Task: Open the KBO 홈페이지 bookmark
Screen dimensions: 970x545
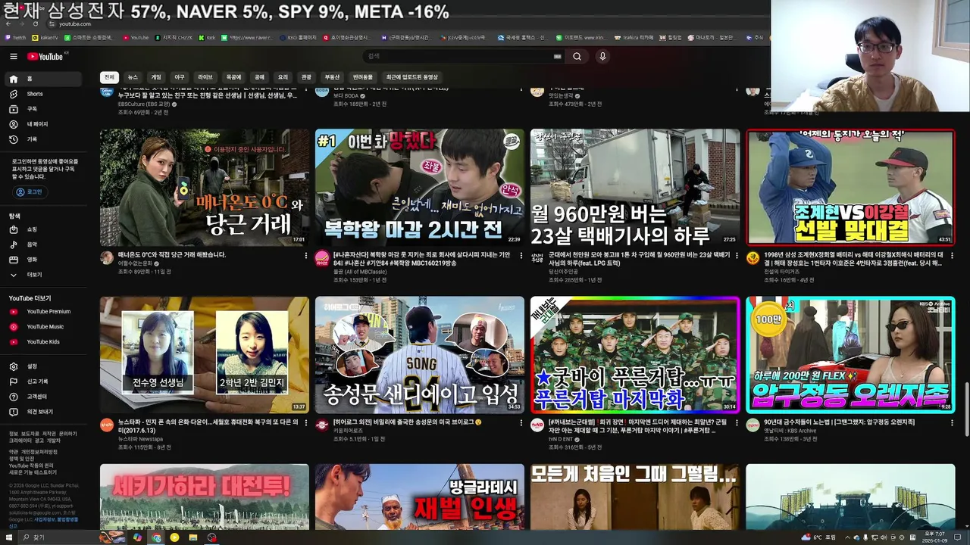Action: 297,37
